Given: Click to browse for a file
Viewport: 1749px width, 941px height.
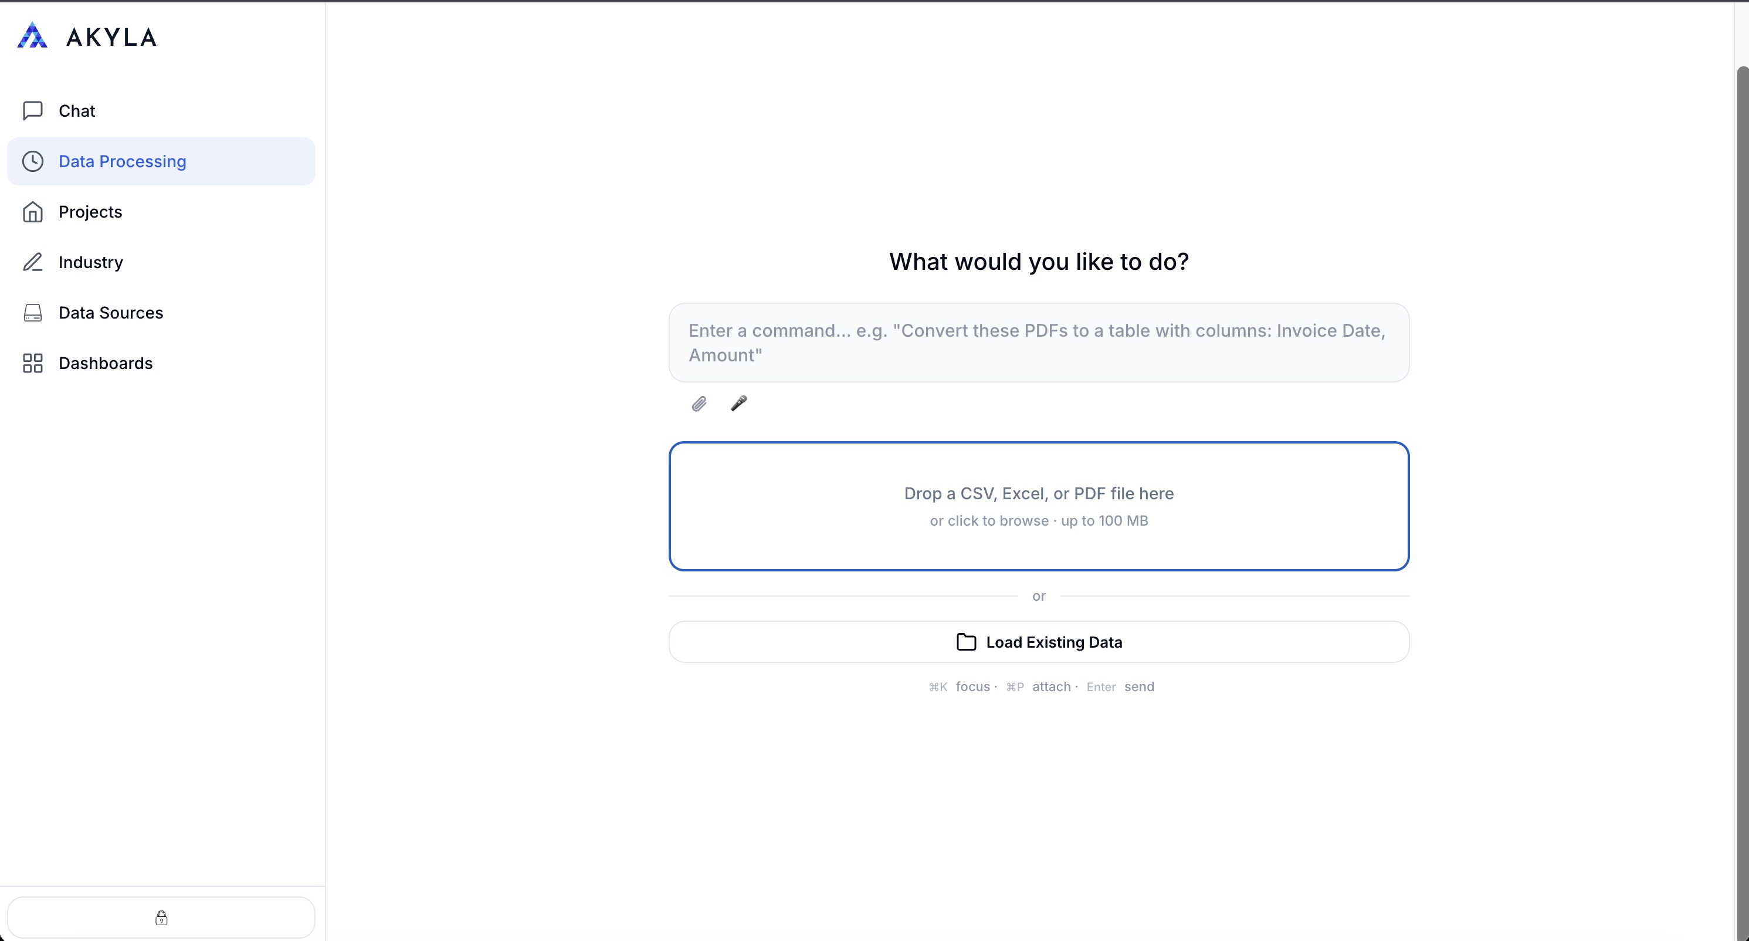Looking at the screenshot, I should tap(1039, 521).
